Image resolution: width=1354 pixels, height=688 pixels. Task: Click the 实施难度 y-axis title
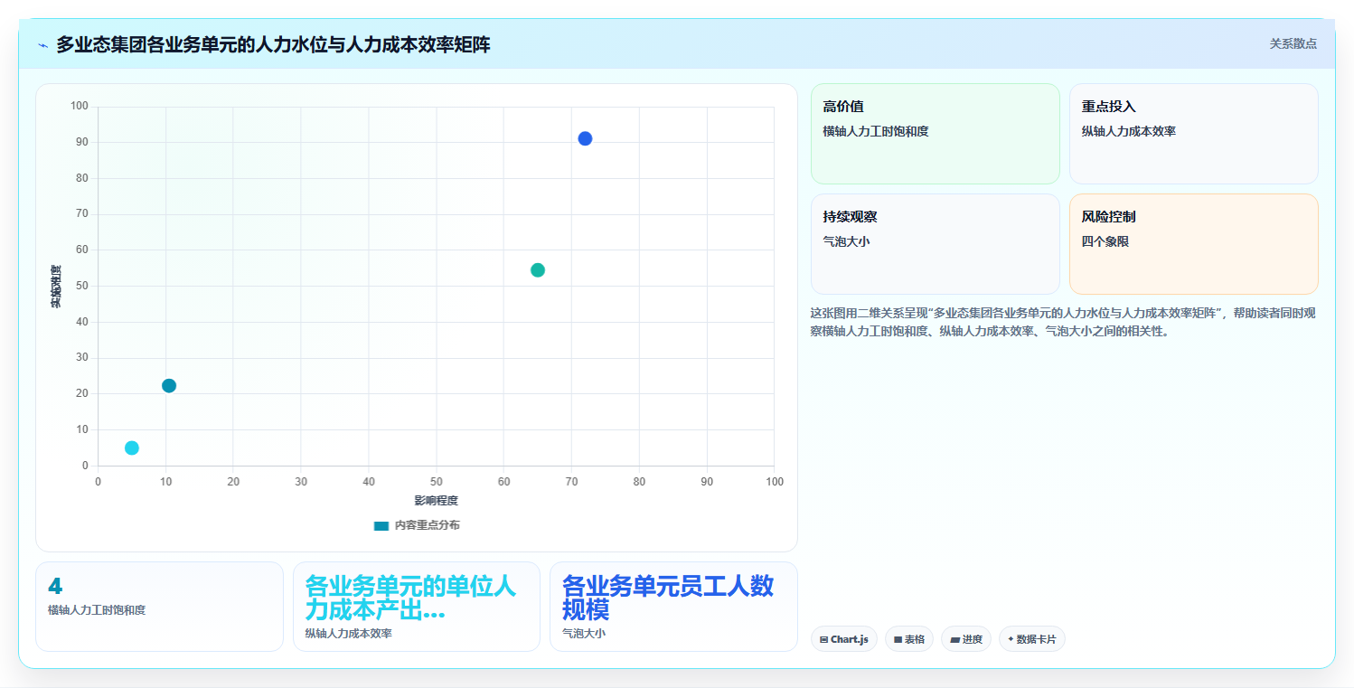(56, 287)
